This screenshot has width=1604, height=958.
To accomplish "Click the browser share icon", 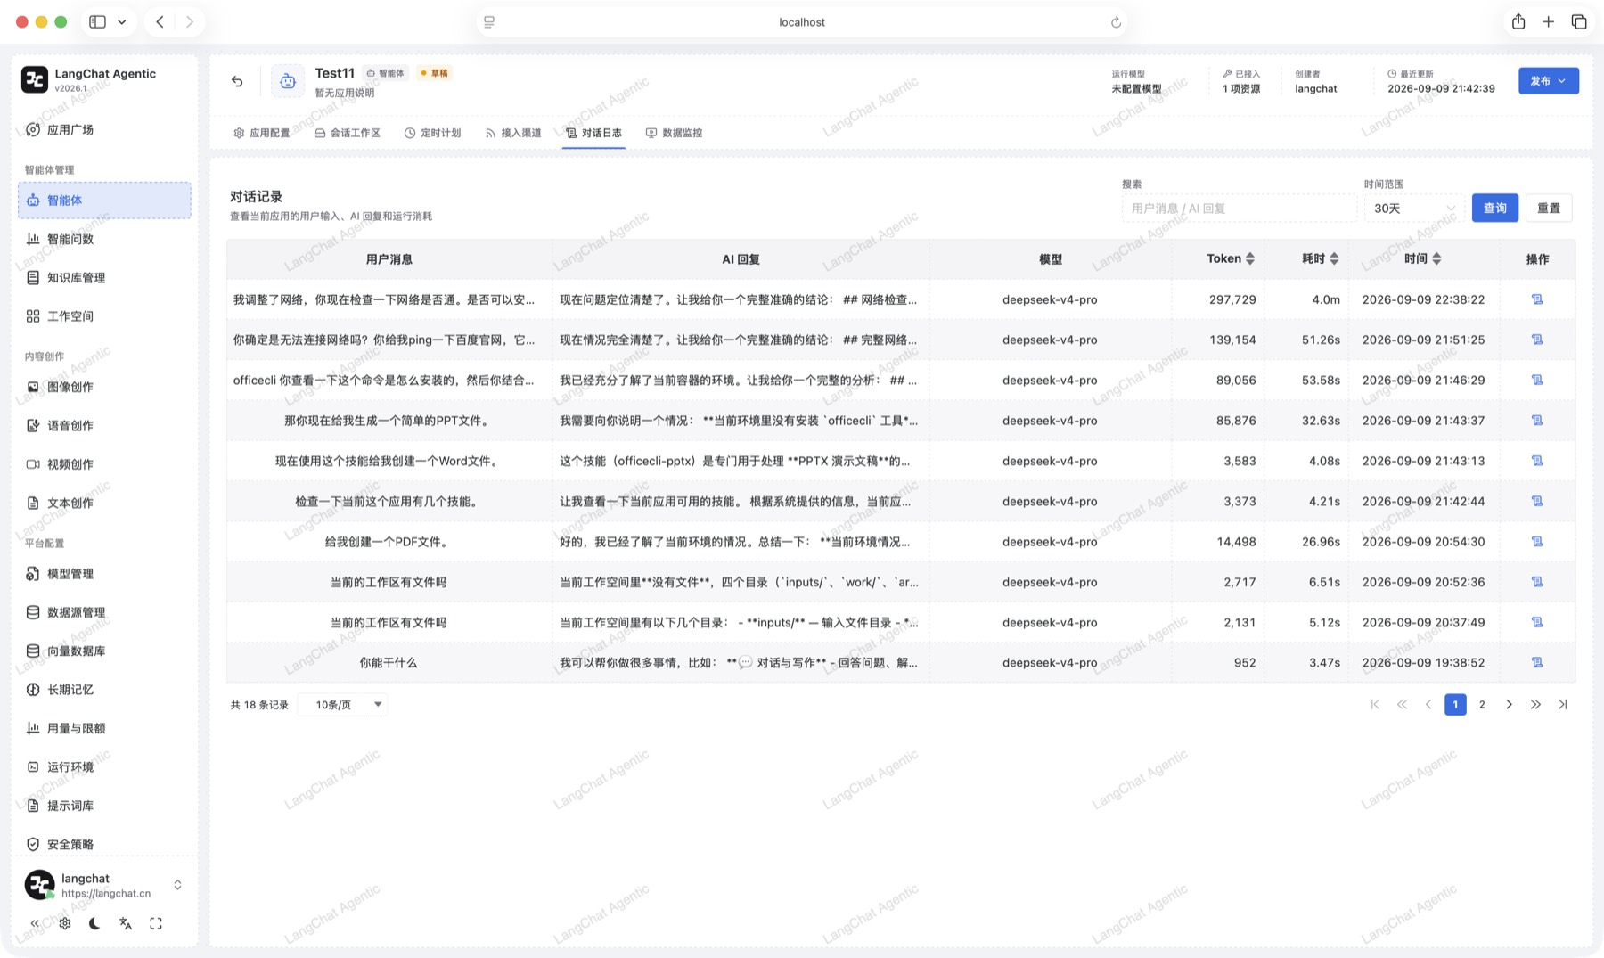I will tap(1518, 22).
